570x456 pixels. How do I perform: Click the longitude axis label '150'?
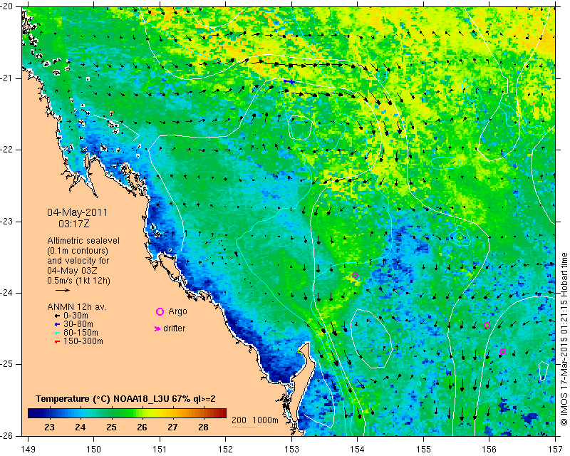click(93, 450)
